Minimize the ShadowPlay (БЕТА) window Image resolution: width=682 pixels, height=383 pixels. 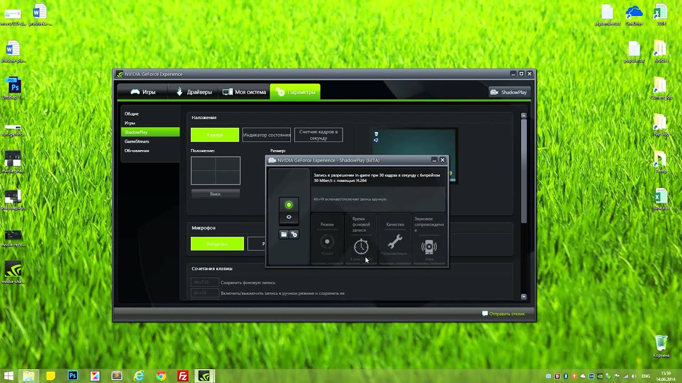point(434,160)
